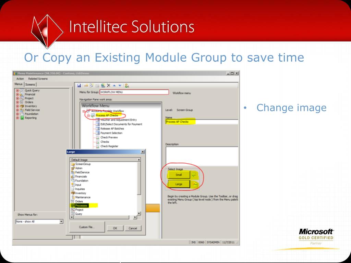Select Orders in Default Image list
Viewport: 351px width, 263px height.
pos(79,201)
